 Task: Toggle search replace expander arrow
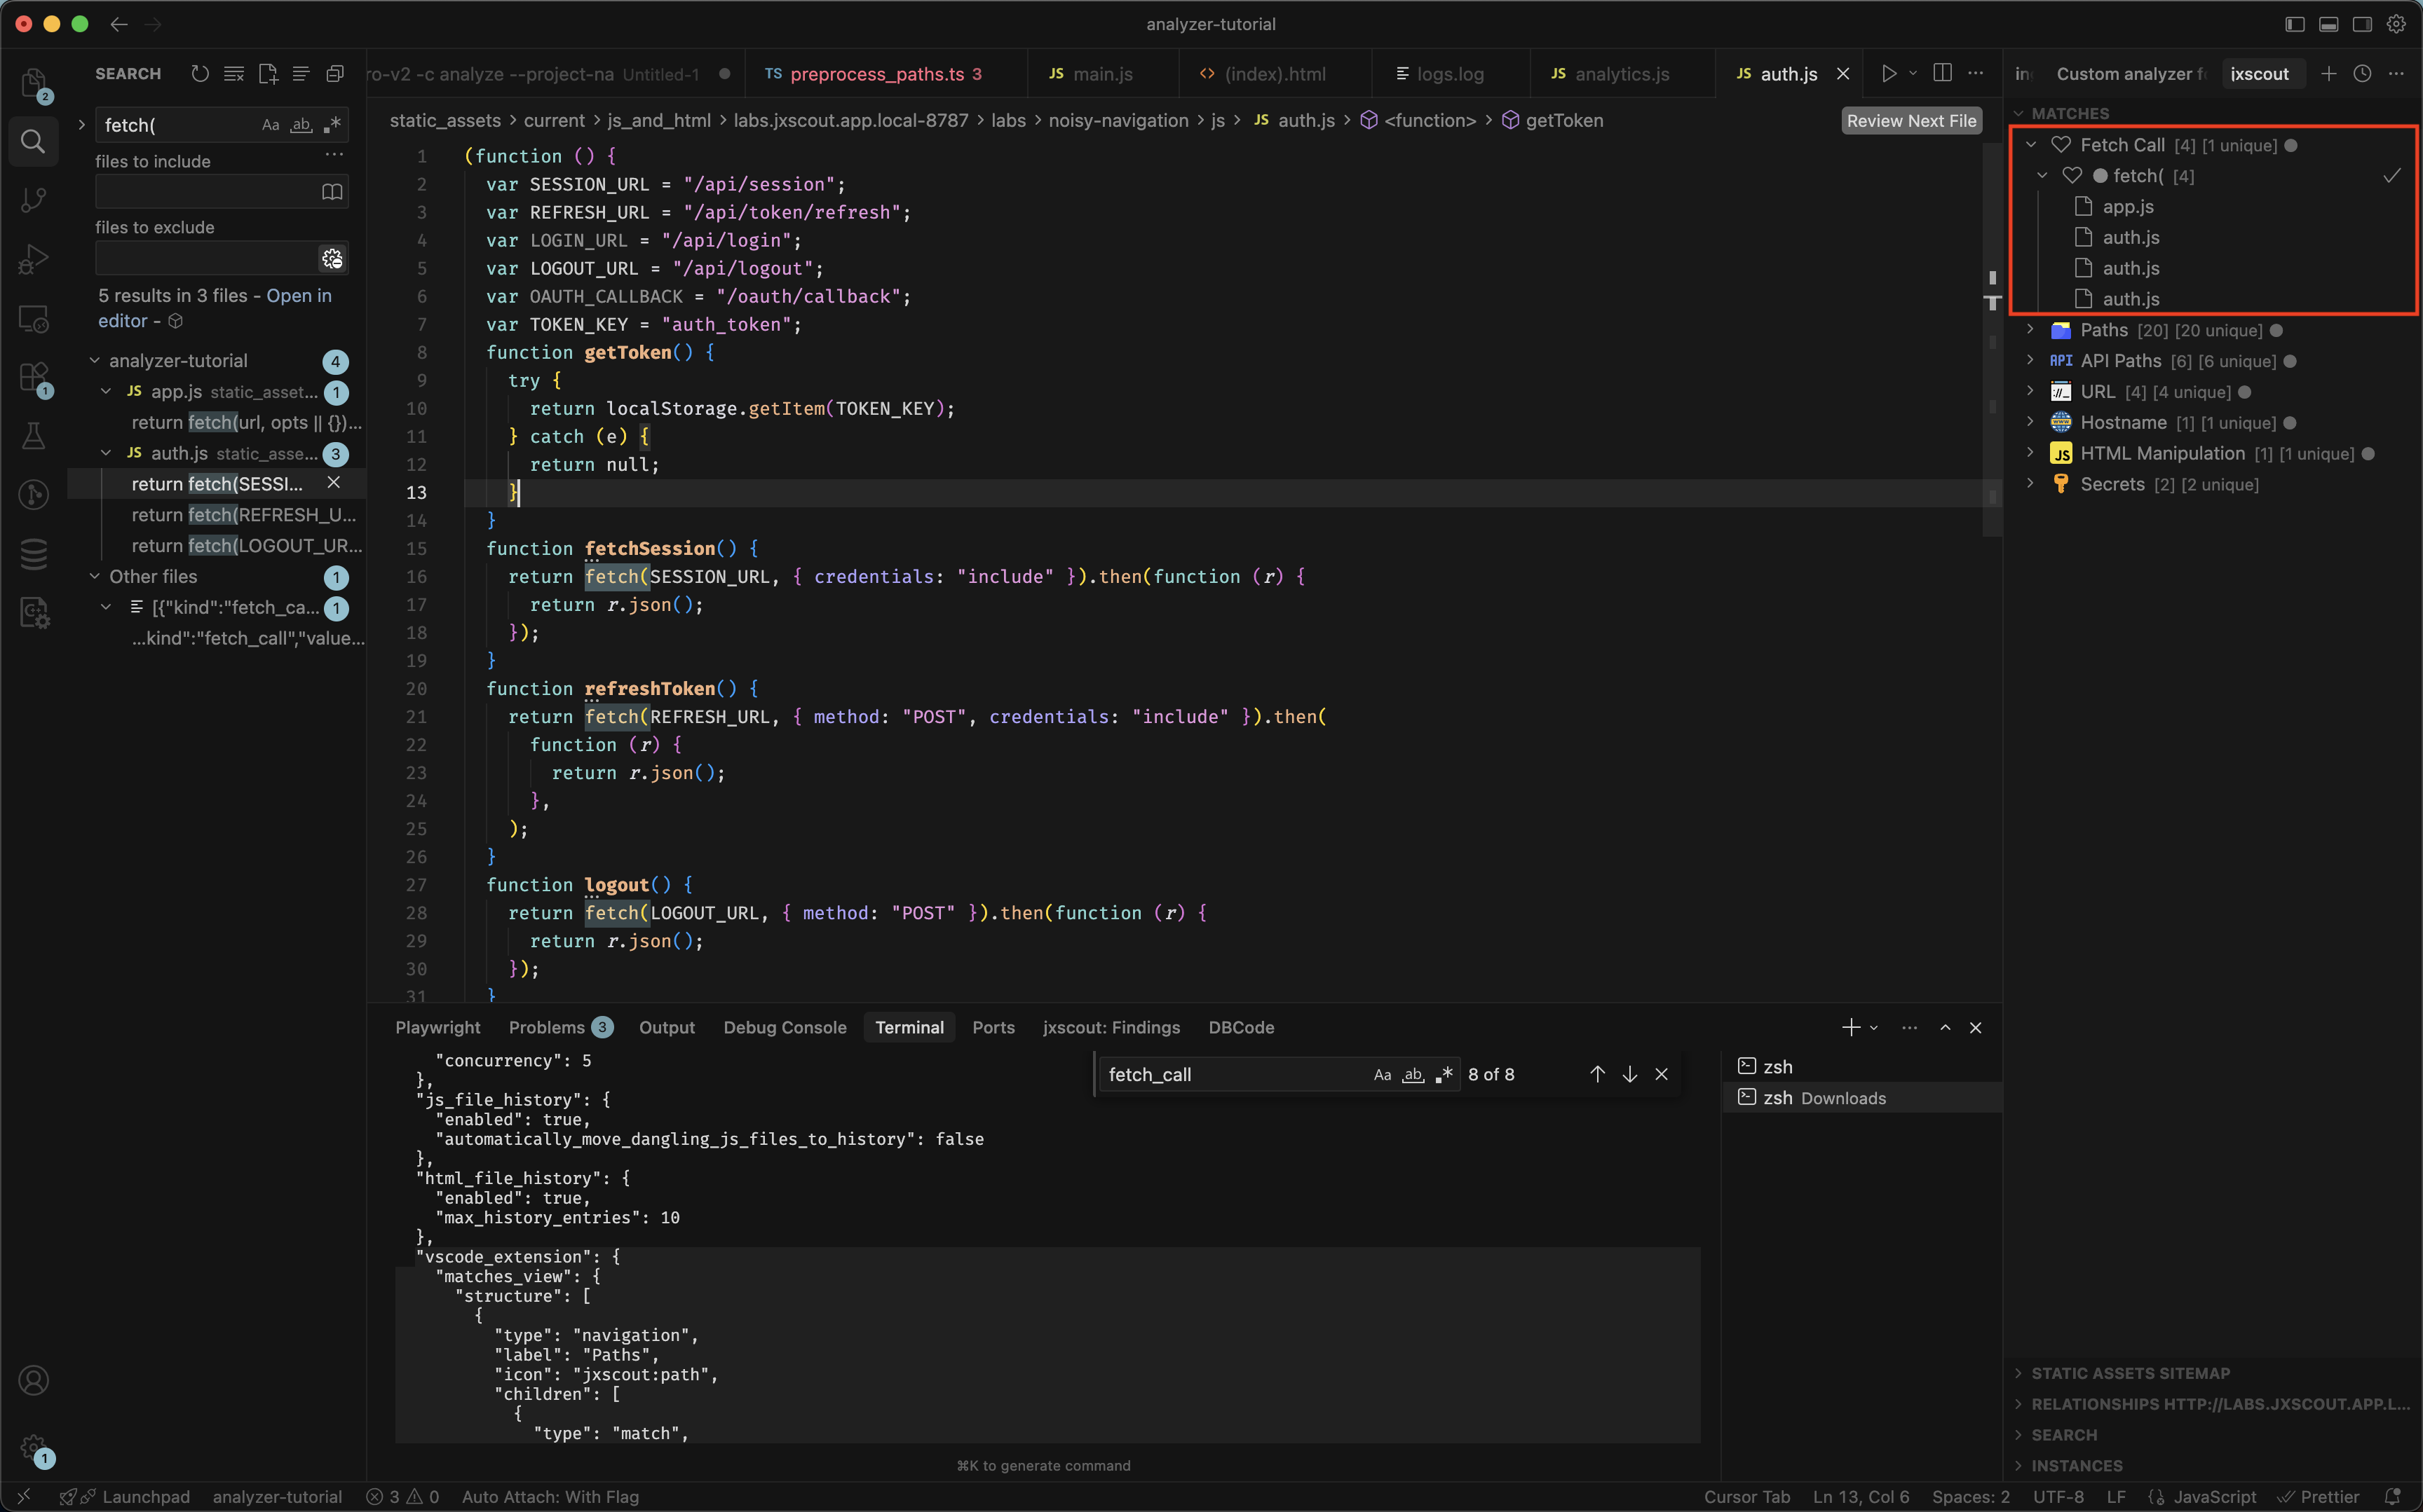(x=82, y=125)
